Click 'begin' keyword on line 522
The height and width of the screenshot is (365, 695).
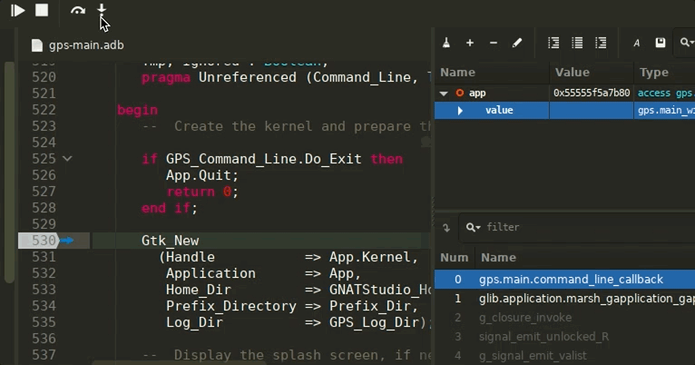pos(137,110)
